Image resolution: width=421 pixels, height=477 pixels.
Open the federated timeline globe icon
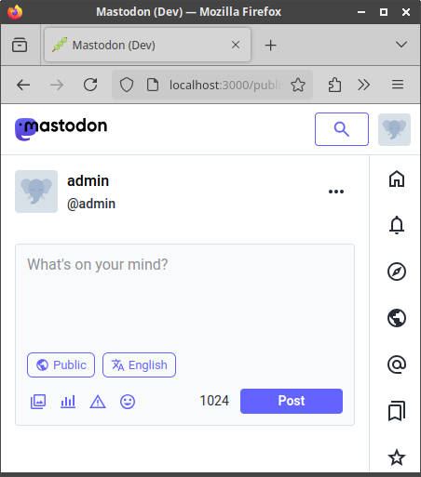(397, 318)
